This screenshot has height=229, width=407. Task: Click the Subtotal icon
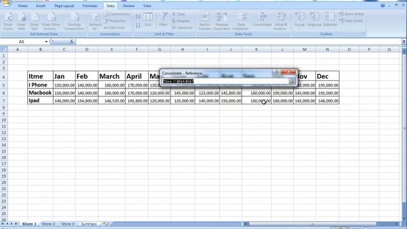[x=329, y=20]
